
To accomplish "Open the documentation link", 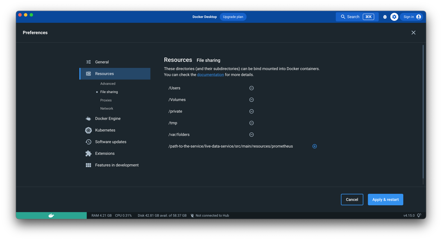I will pyautogui.click(x=210, y=75).
